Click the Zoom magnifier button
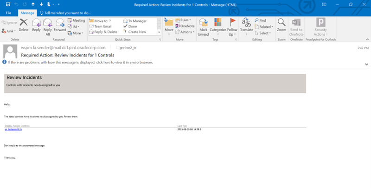The height and width of the screenshot is (188, 371). click(x=281, y=25)
